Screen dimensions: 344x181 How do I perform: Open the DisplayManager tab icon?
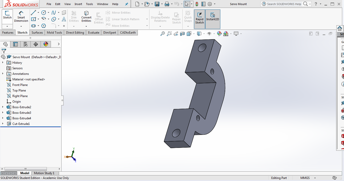[46, 44]
